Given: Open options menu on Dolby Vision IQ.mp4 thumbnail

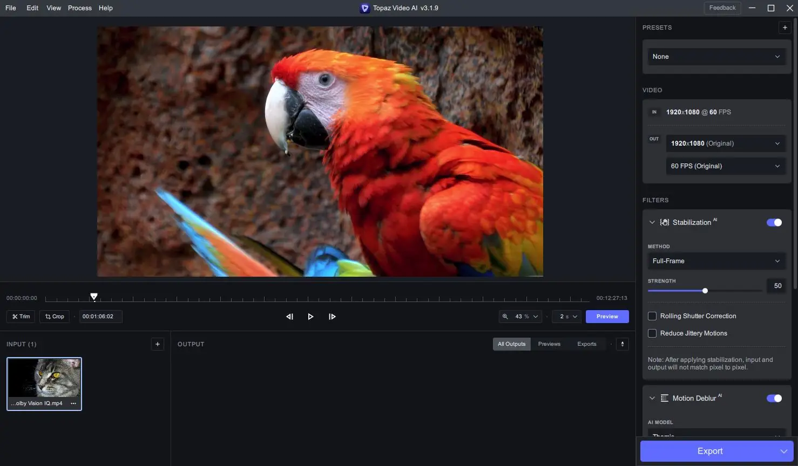Looking at the screenshot, I should point(73,403).
